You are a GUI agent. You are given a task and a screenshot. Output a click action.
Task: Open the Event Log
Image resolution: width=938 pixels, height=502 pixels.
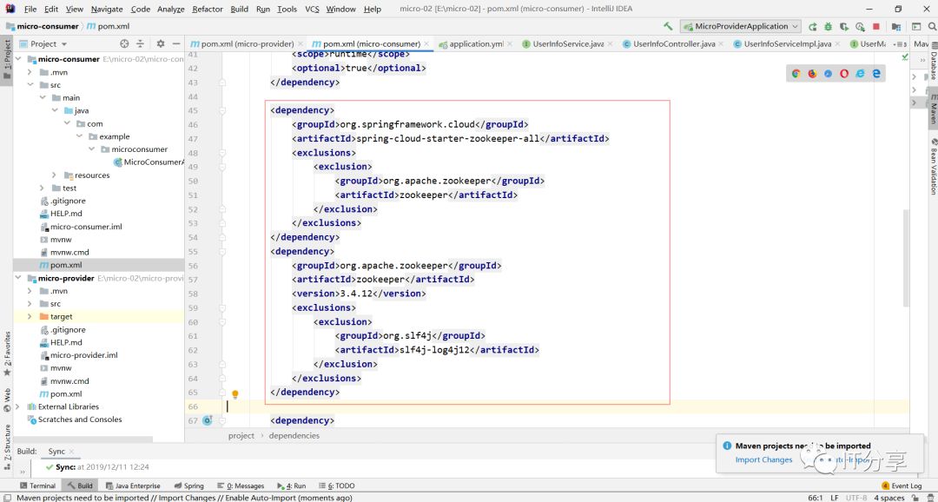(x=902, y=485)
